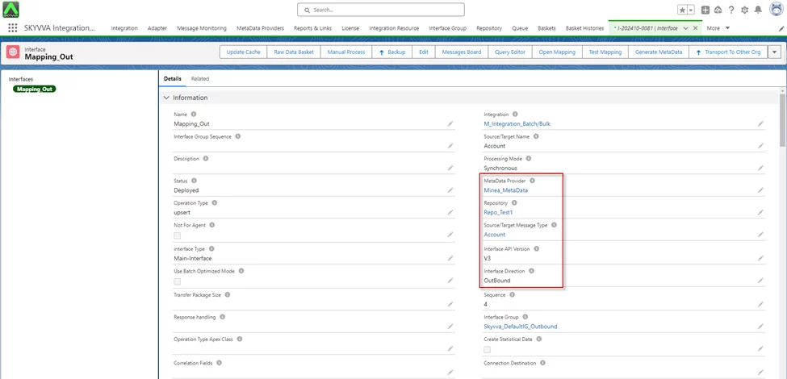Open the extra actions dropdown arrow after Transport To Other Org

point(775,52)
